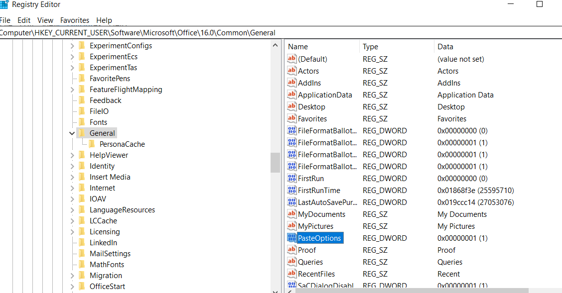Open the Edit menu
The height and width of the screenshot is (293, 562).
click(x=24, y=20)
